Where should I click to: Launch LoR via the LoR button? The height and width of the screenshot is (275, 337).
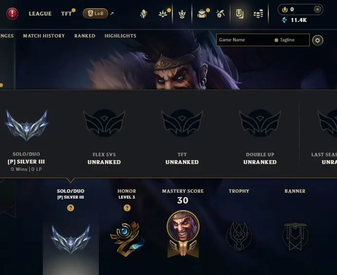[x=95, y=14]
